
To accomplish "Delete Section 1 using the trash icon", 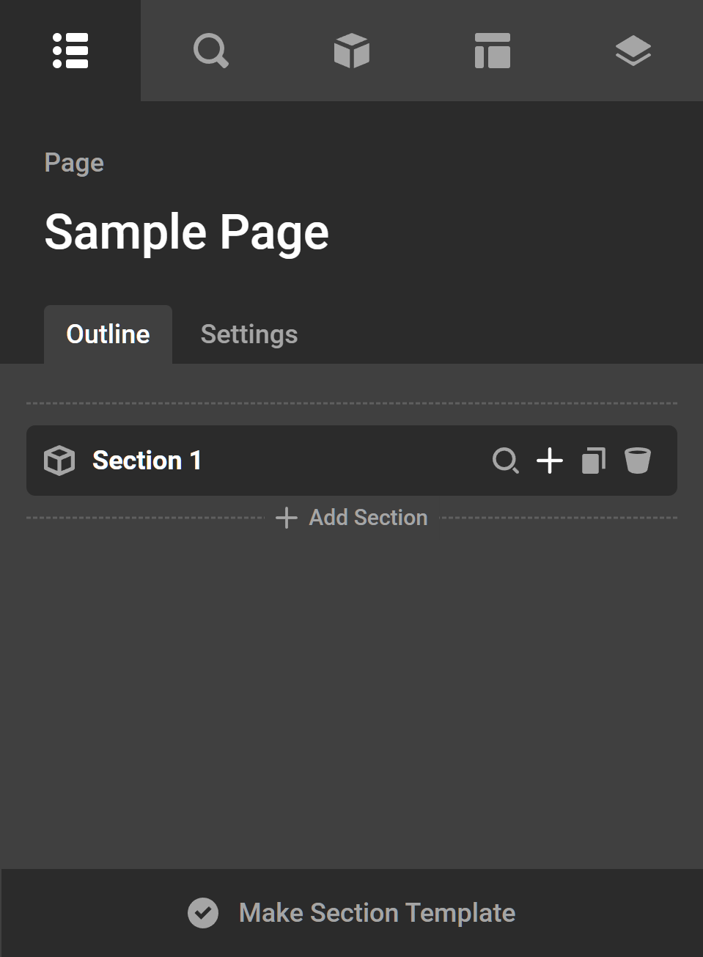I will pos(638,461).
